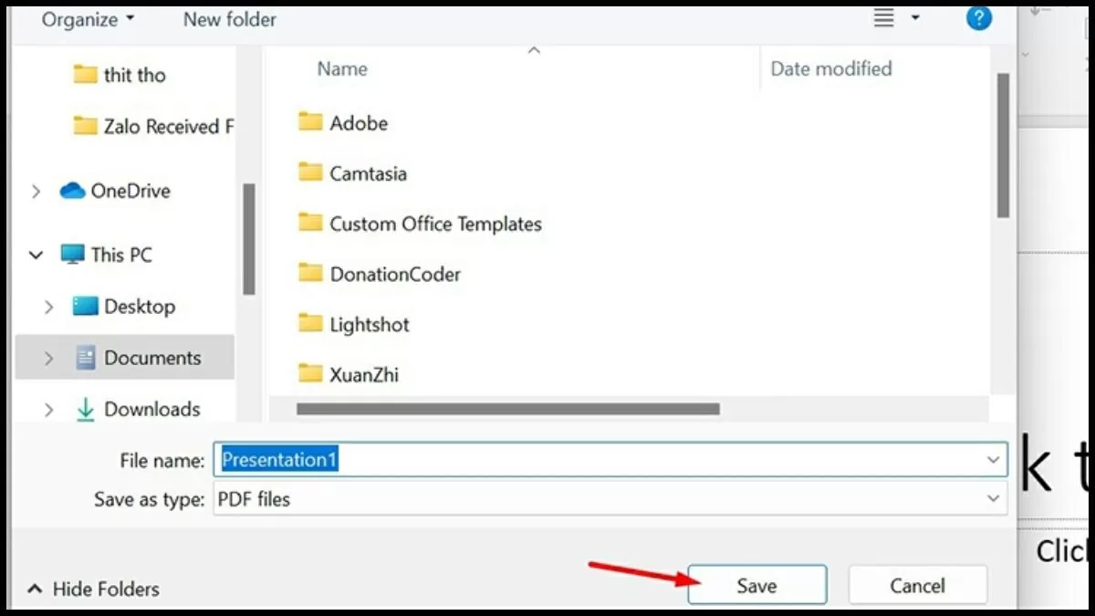This screenshot has width=1095, height=616.
Task: Click the Downloads arrow icon
Action: coord(85,410)
